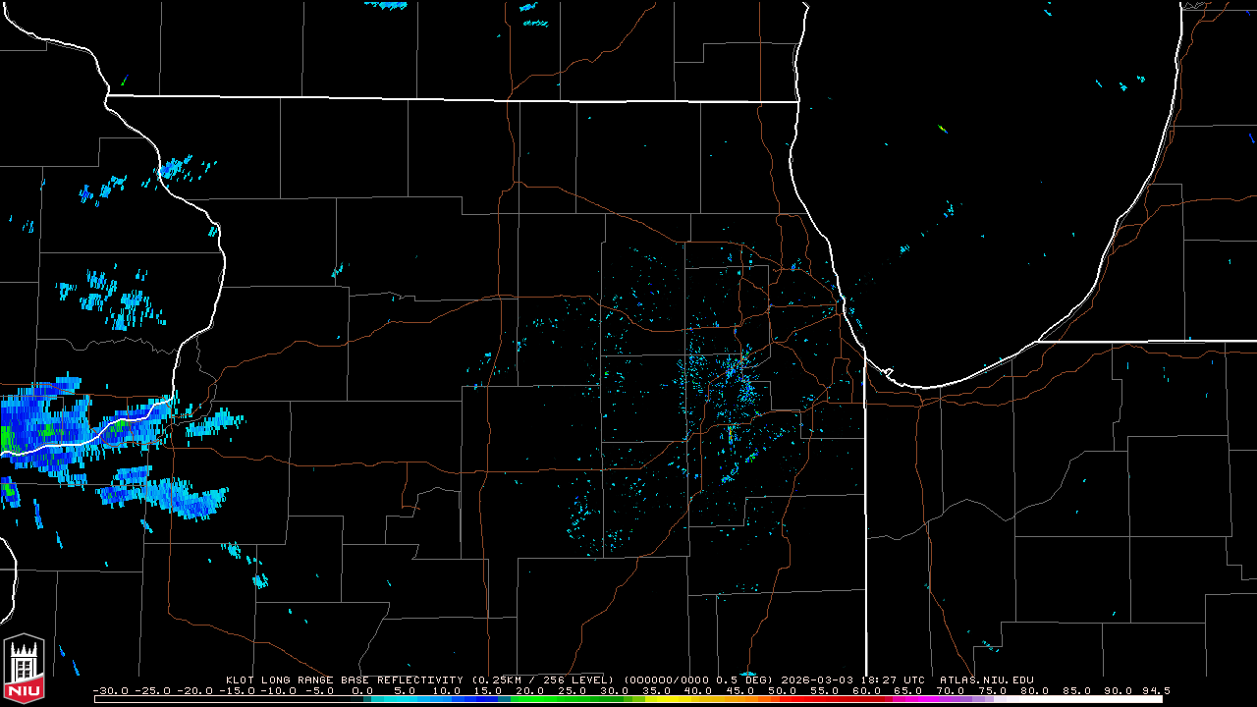Click the -30.0 label on reflectivity scale
This screenshot has width=1257, height=707.
[x=111, y=690]
